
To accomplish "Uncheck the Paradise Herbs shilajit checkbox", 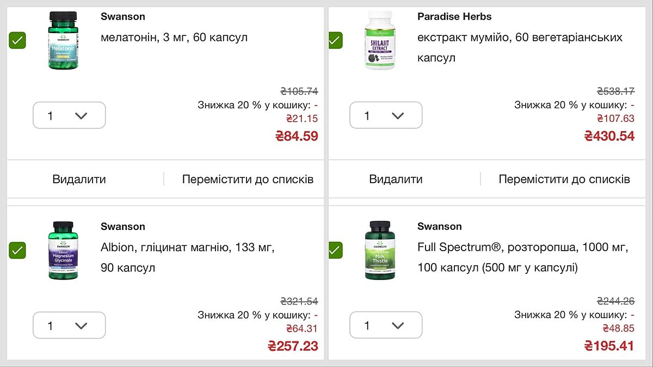I will click(335, 40).
